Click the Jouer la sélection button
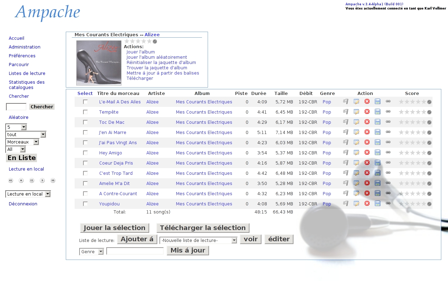Viewport: 448px width, 281px height. (x=115, y=228)
